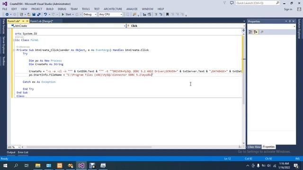Screen dimensions: 303x170
Task: Open the PROJECT menu
Action: click(37, 9)
